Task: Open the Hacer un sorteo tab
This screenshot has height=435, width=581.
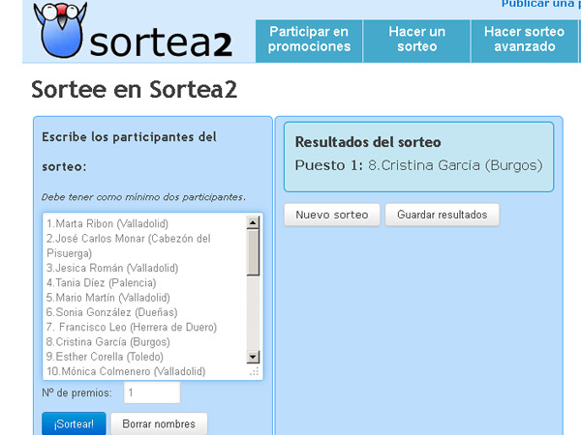Action: (417, 40)
